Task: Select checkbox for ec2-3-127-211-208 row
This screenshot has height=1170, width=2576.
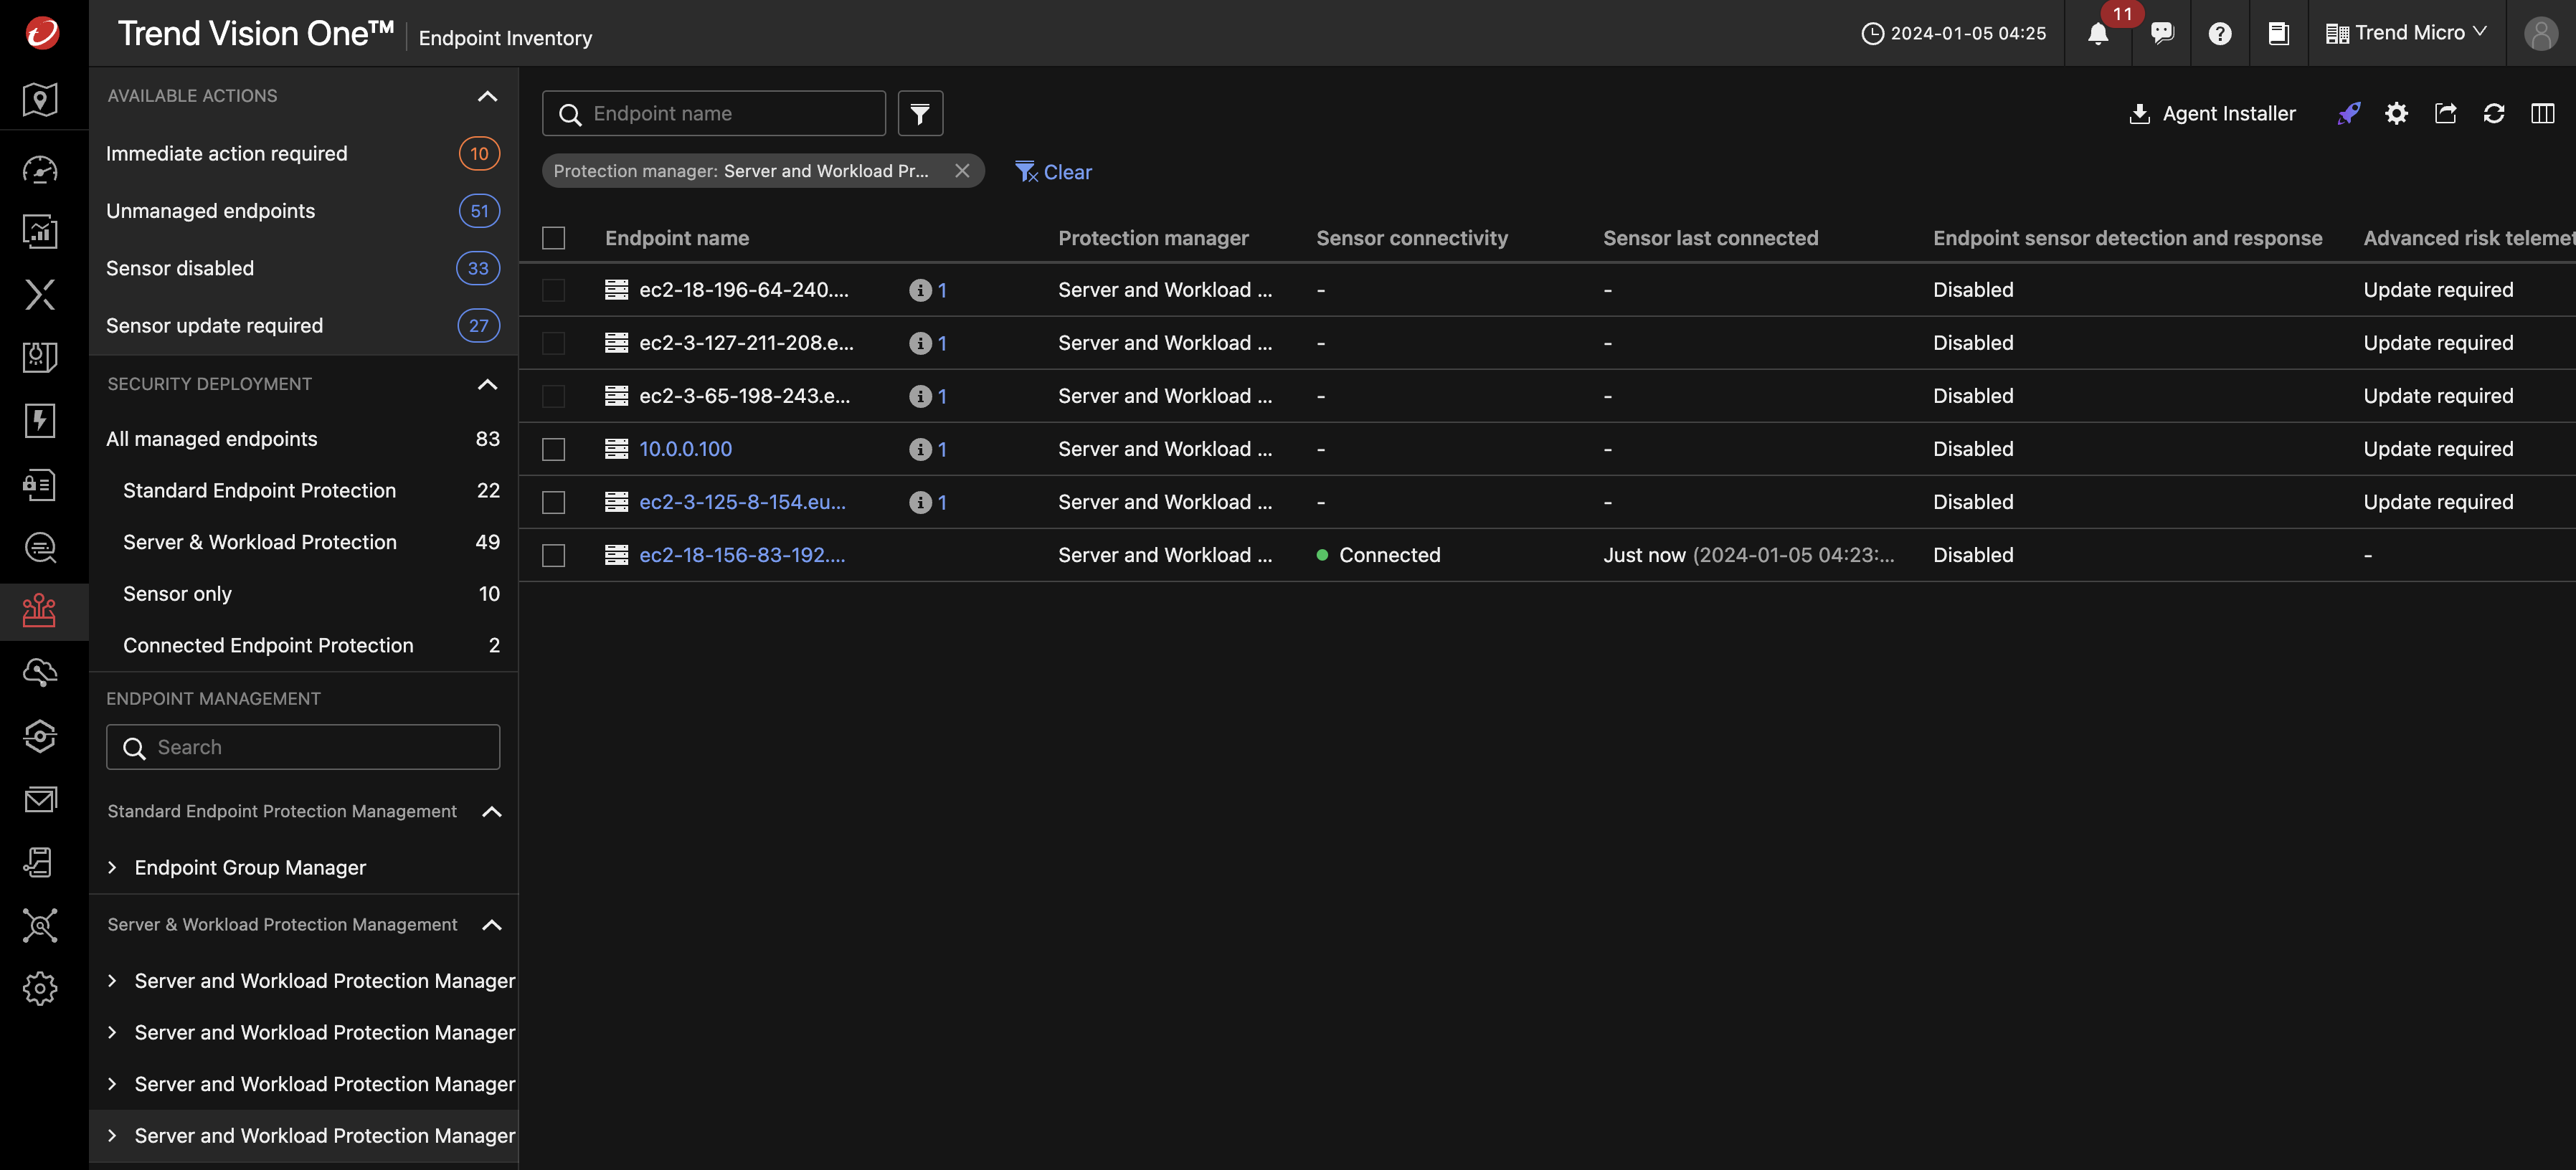Action: click(x=553, y=343)
